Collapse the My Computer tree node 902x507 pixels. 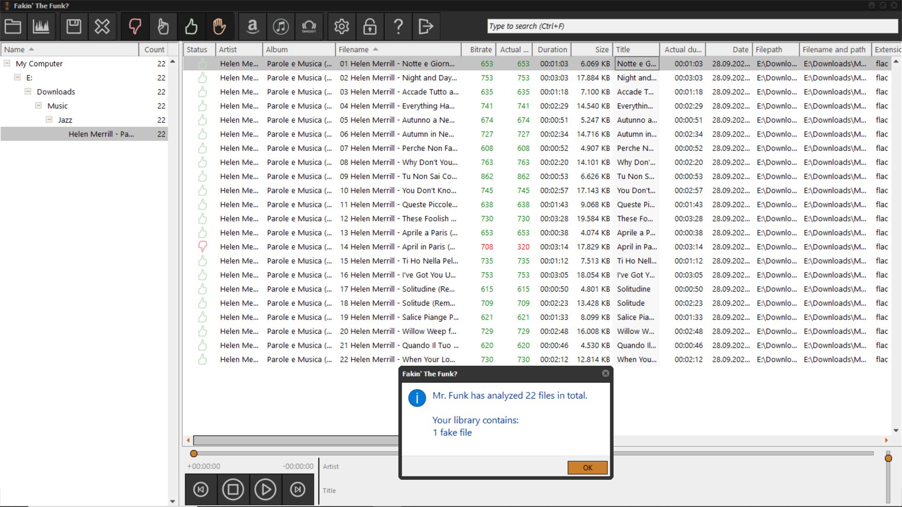pyautogui.click(x=7, y=63)
